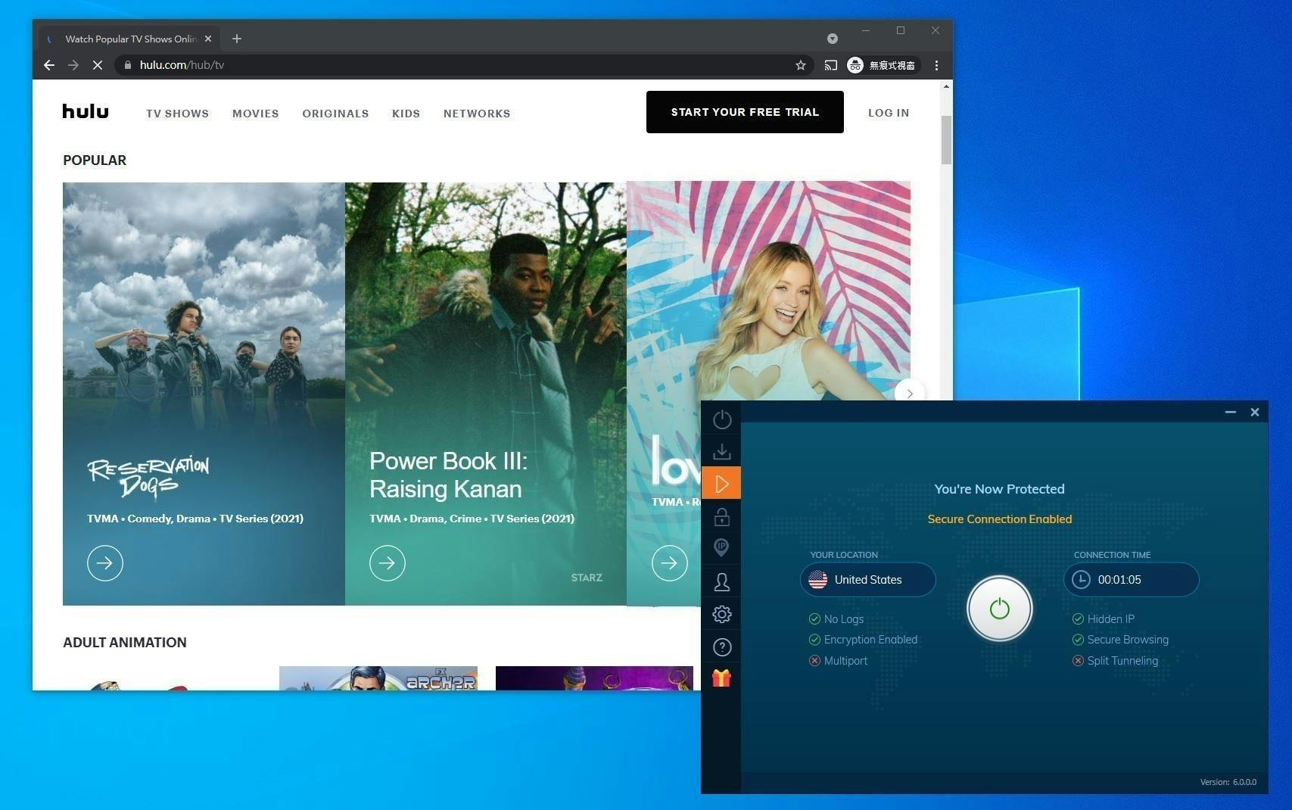Open the MOVIES menu in Hulu
Viewport: 1292px width, 810px height.
[256, 114]
